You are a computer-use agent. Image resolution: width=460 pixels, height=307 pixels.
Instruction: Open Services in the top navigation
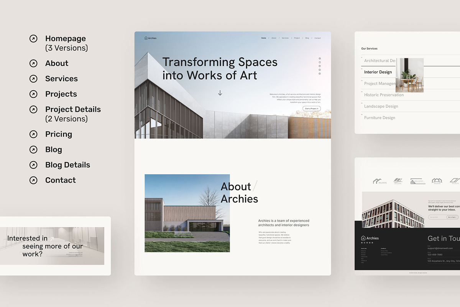285,38
